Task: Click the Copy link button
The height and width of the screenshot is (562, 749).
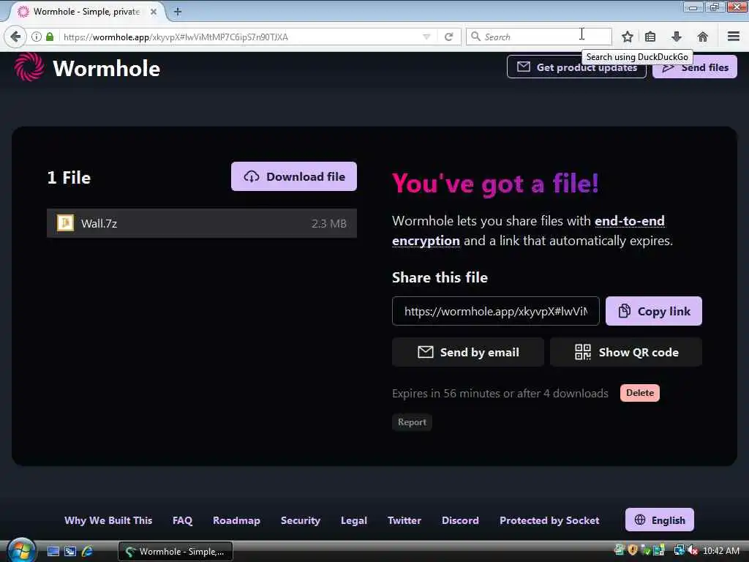Action: click(x=653, y=311)
